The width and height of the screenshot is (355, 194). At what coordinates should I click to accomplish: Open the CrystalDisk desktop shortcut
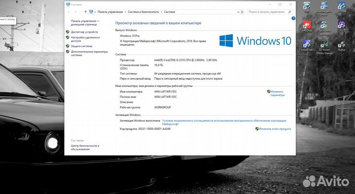pyautogui.click(x=307, y=45)
